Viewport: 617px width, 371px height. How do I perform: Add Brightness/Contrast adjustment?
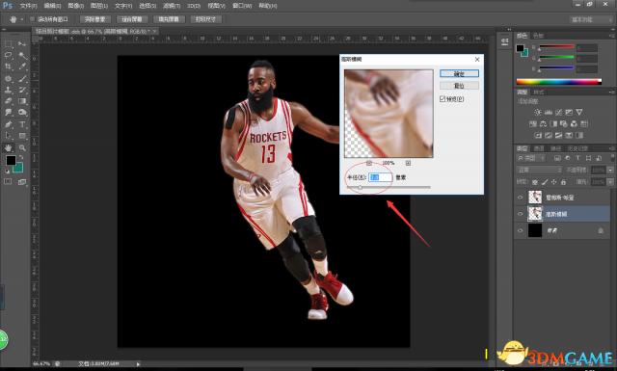pos(538,112)
